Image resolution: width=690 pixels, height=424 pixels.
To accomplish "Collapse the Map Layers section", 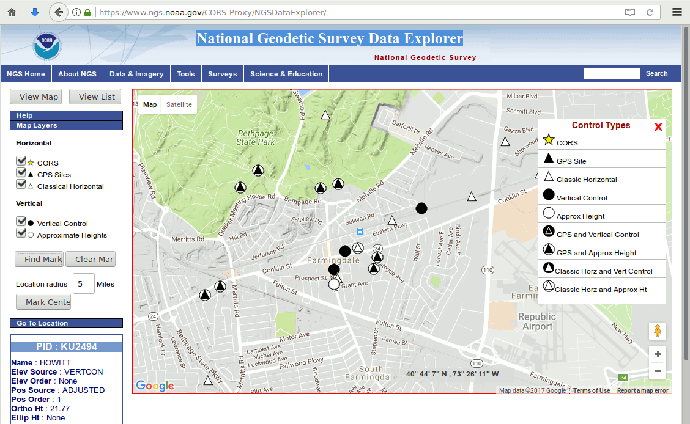I will click(66, 125).
